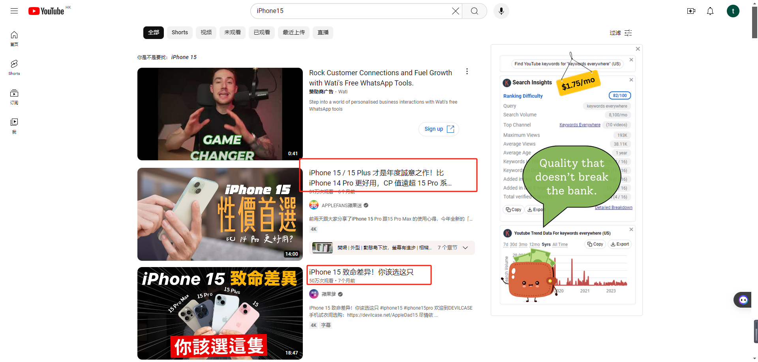Viewport: 758px width, 362px height.
Task: Select Shorts in the left sidebar
Action: pos(14,67)
